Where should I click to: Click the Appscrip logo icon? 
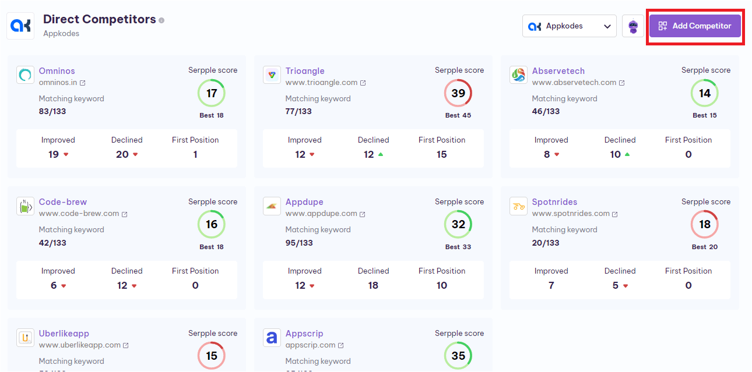[272, 338]
